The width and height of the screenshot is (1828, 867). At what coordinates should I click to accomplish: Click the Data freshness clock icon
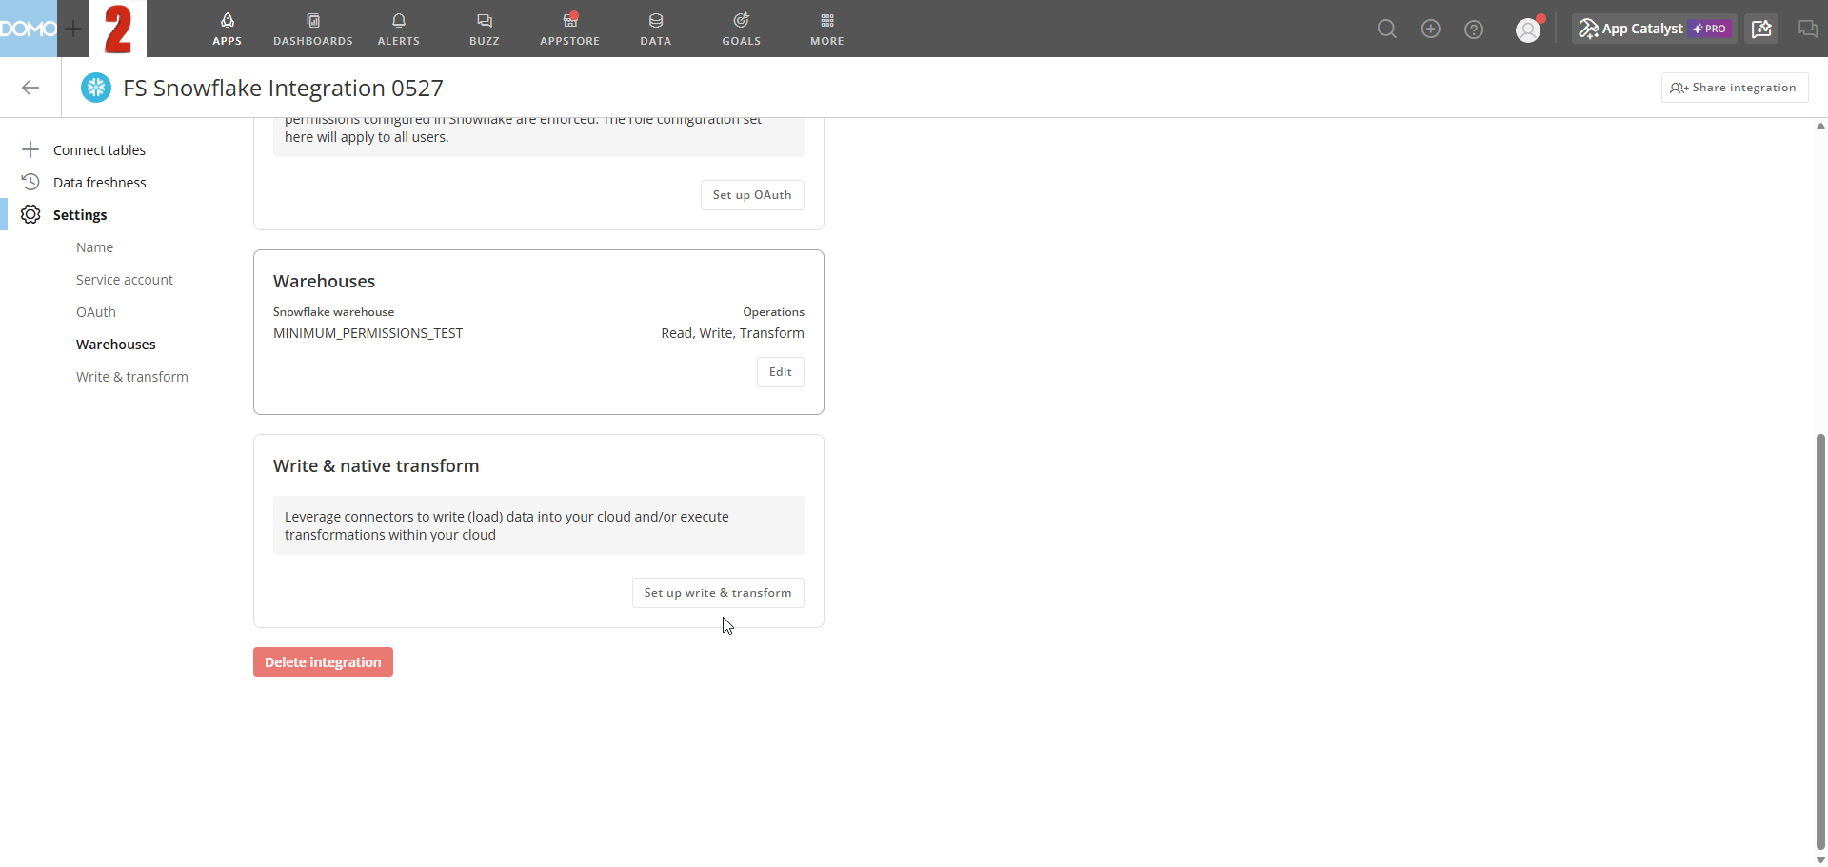30,182
